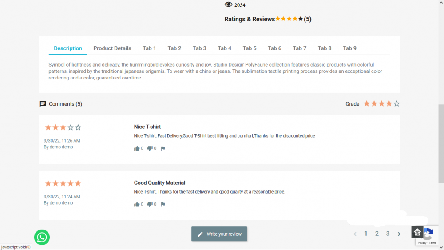Image resolution: width=444 pixels, height=250 pixels.
Task: Select Tab 7
Action: [x=300, y=48]
